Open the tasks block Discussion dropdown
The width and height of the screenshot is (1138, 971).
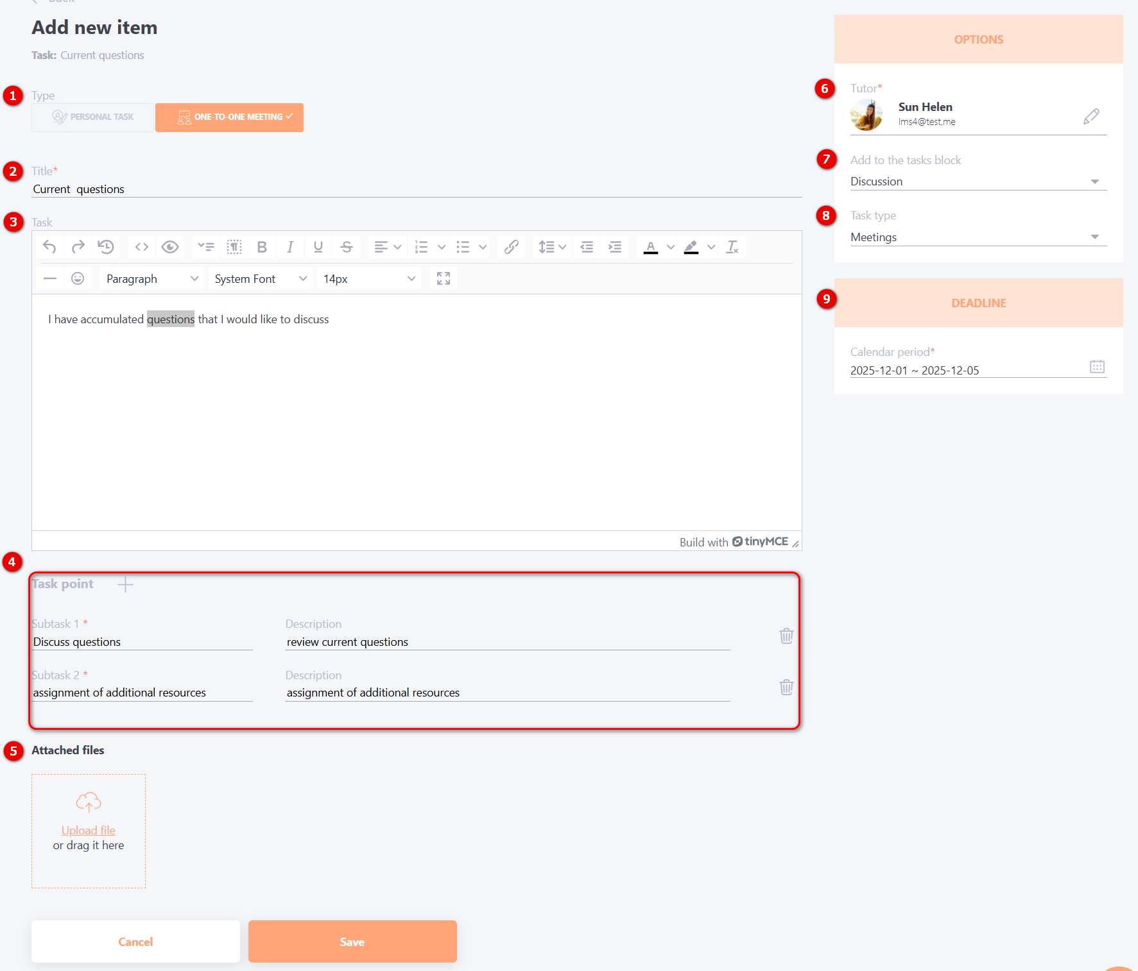coord(978,182)
